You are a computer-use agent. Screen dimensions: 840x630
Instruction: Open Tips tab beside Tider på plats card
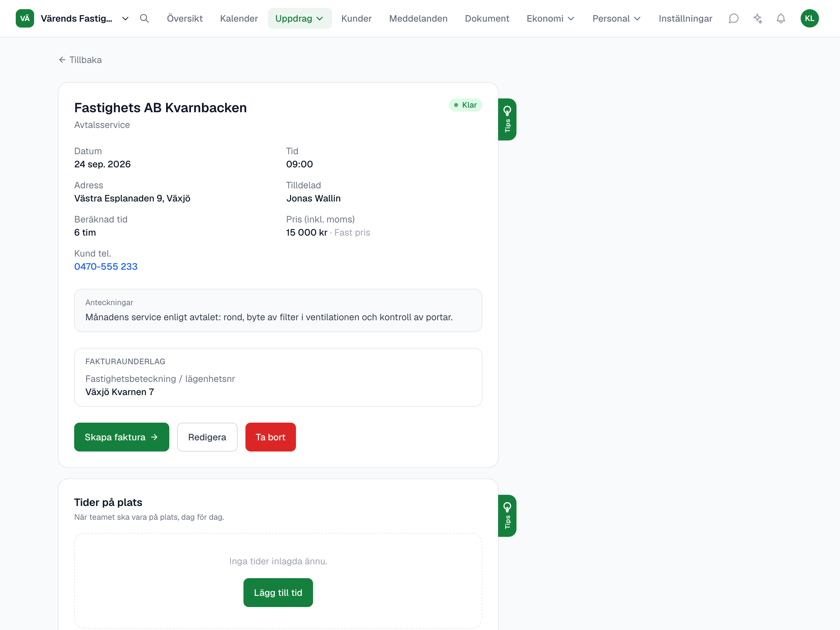point(507,516)
